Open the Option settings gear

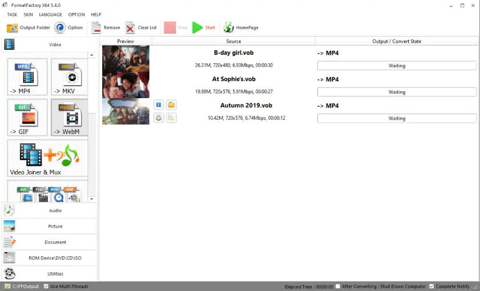click(60, 27)
